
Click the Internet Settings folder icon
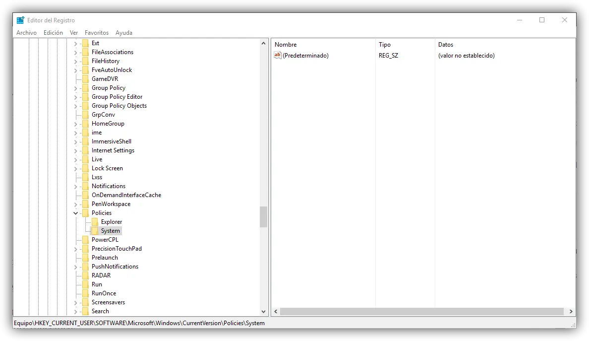tap(86, 150)
